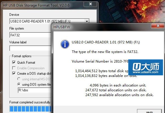Screen dimensions: 165x113
Task: Click the USB2.0 CARD-READER heading in HPUSBFW dialog
Action: [106, 42]
